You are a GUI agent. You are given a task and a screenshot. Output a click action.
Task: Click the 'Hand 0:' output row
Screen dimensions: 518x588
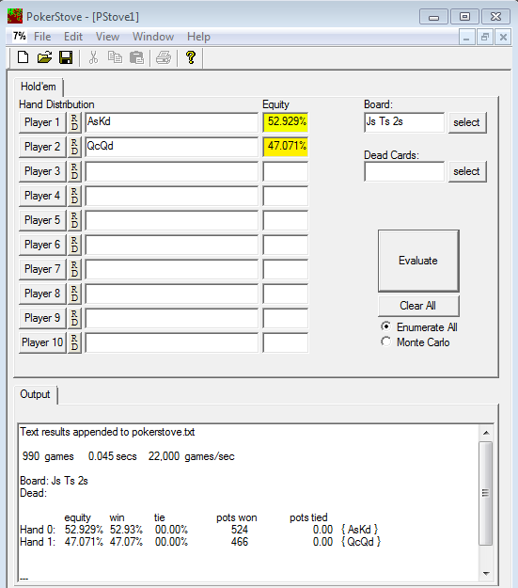199,530
